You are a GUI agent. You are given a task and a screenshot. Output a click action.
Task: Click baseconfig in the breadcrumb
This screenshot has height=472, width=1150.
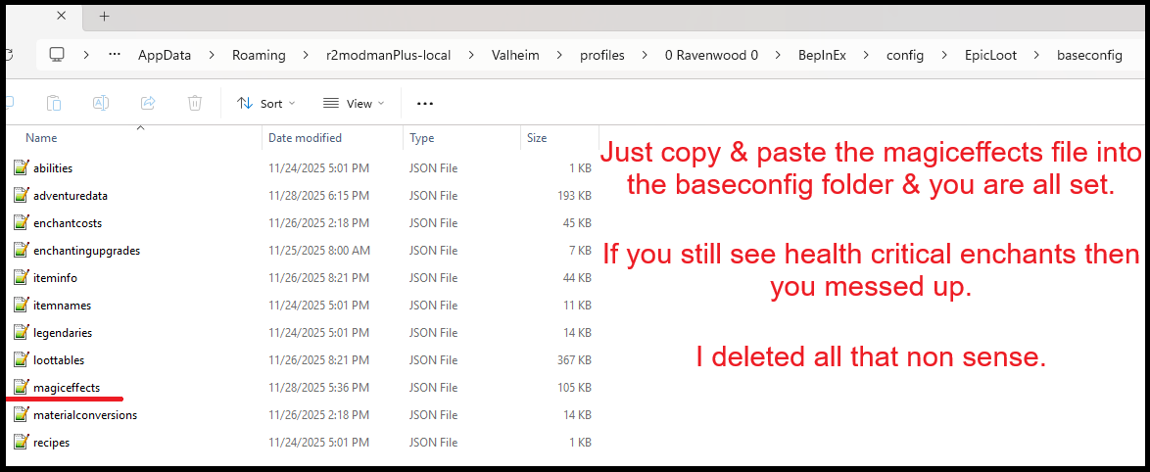coord(1089,55)
